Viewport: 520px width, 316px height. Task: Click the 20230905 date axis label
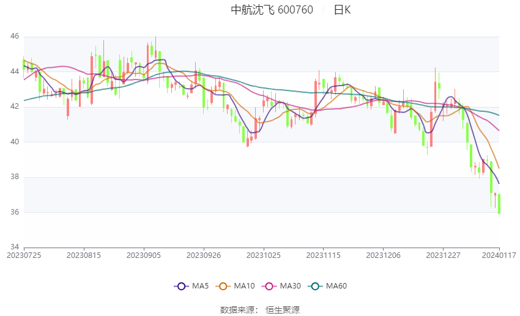[144, 255]
